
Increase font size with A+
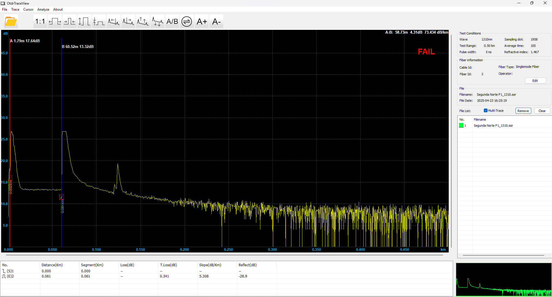point(202,22)
